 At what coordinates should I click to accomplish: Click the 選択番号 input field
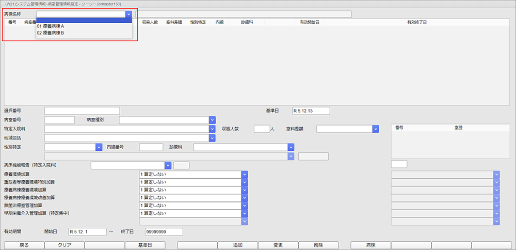[82, 111]
